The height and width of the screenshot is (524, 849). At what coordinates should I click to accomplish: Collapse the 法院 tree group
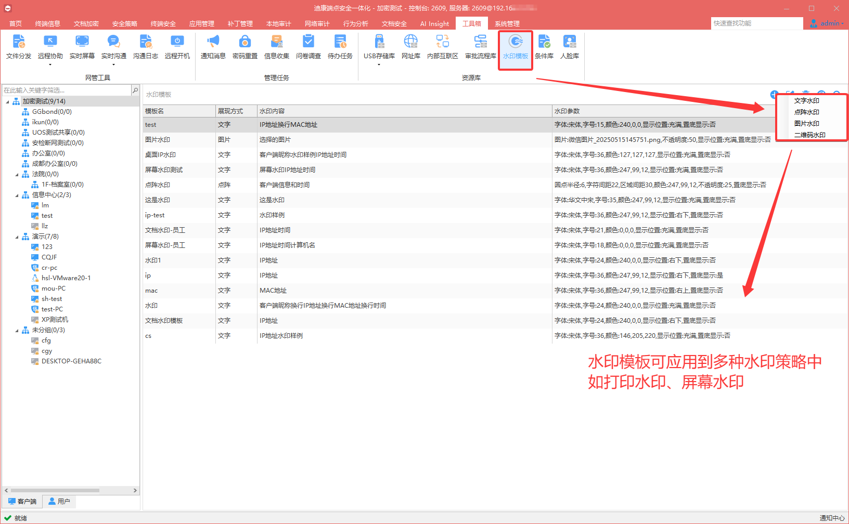17,174
